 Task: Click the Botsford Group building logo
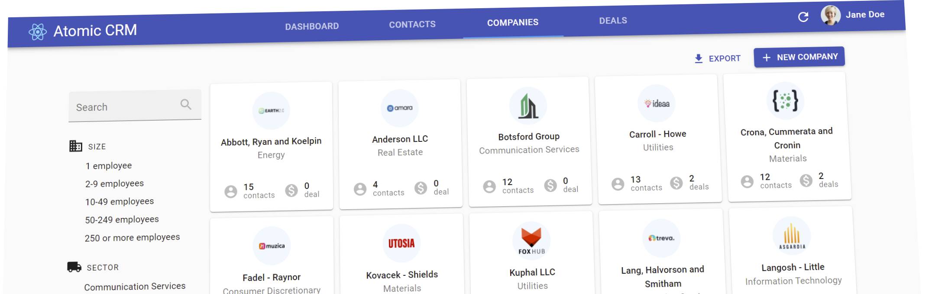click(528, 106)
